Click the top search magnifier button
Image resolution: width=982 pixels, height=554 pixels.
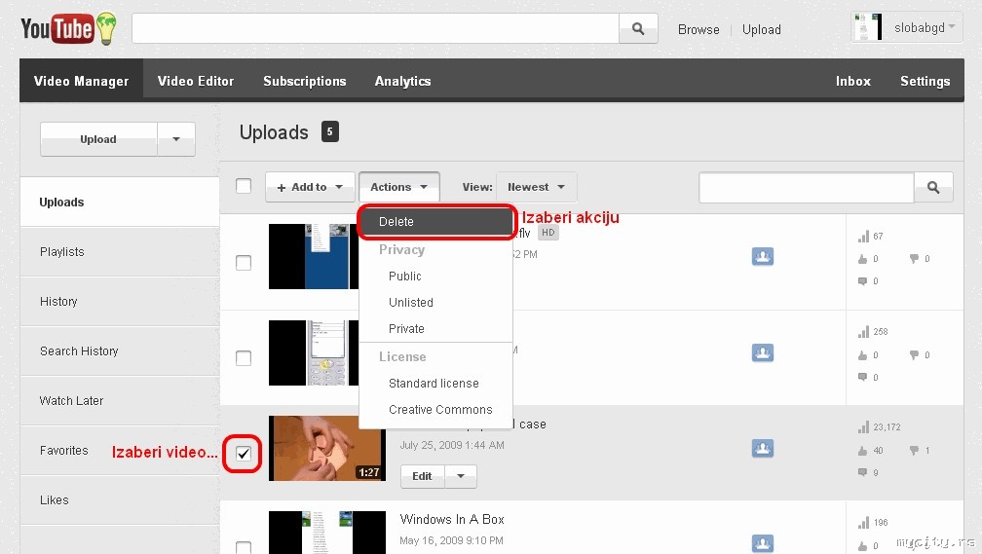(x=638, y=29)
